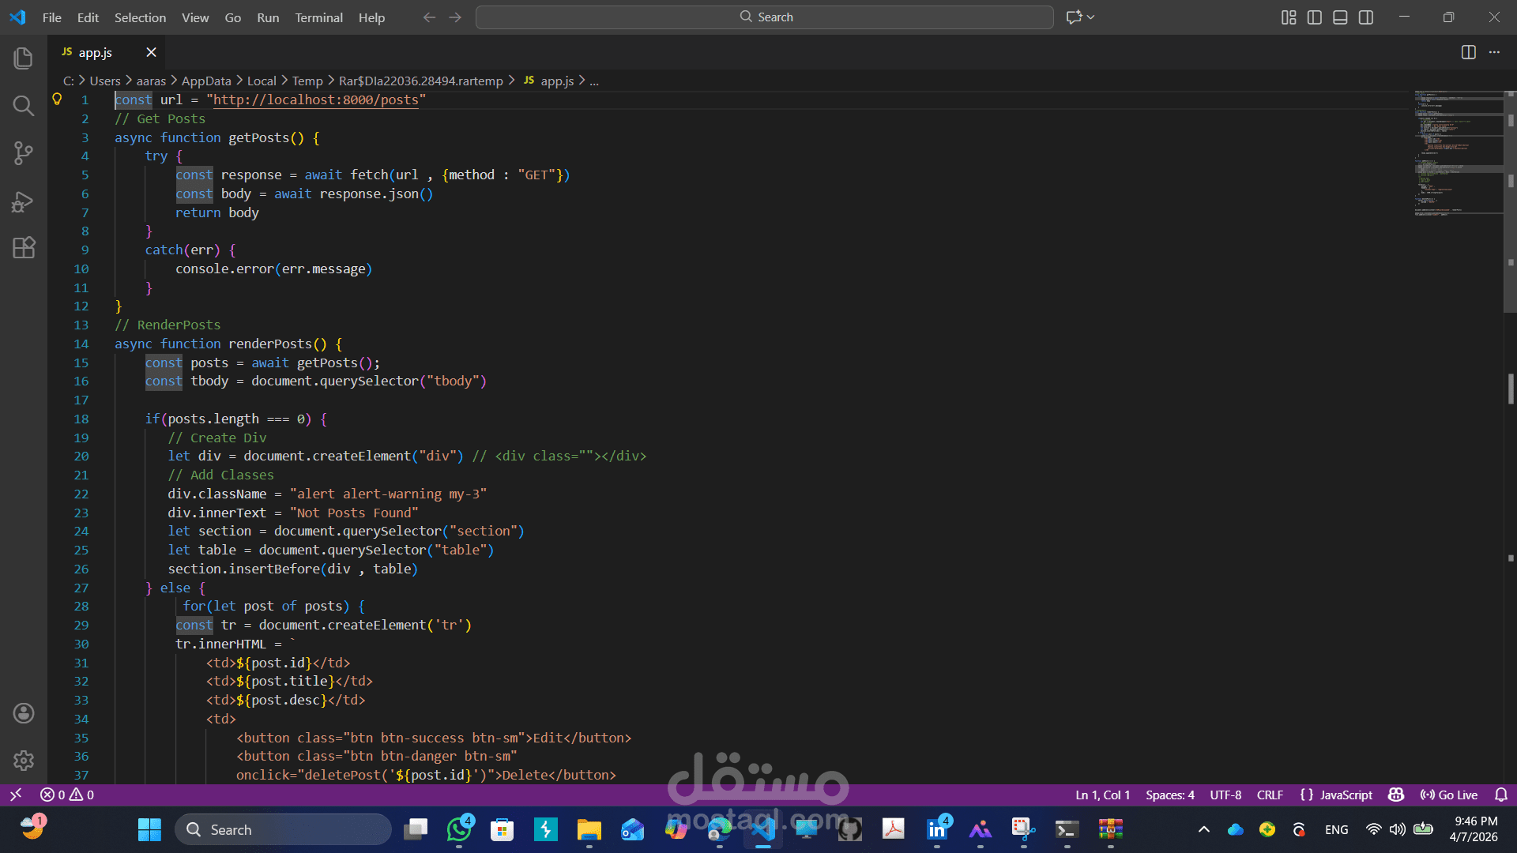1517x853 pixels.
Task: Click the command center search box
Action: click(765, 17)
